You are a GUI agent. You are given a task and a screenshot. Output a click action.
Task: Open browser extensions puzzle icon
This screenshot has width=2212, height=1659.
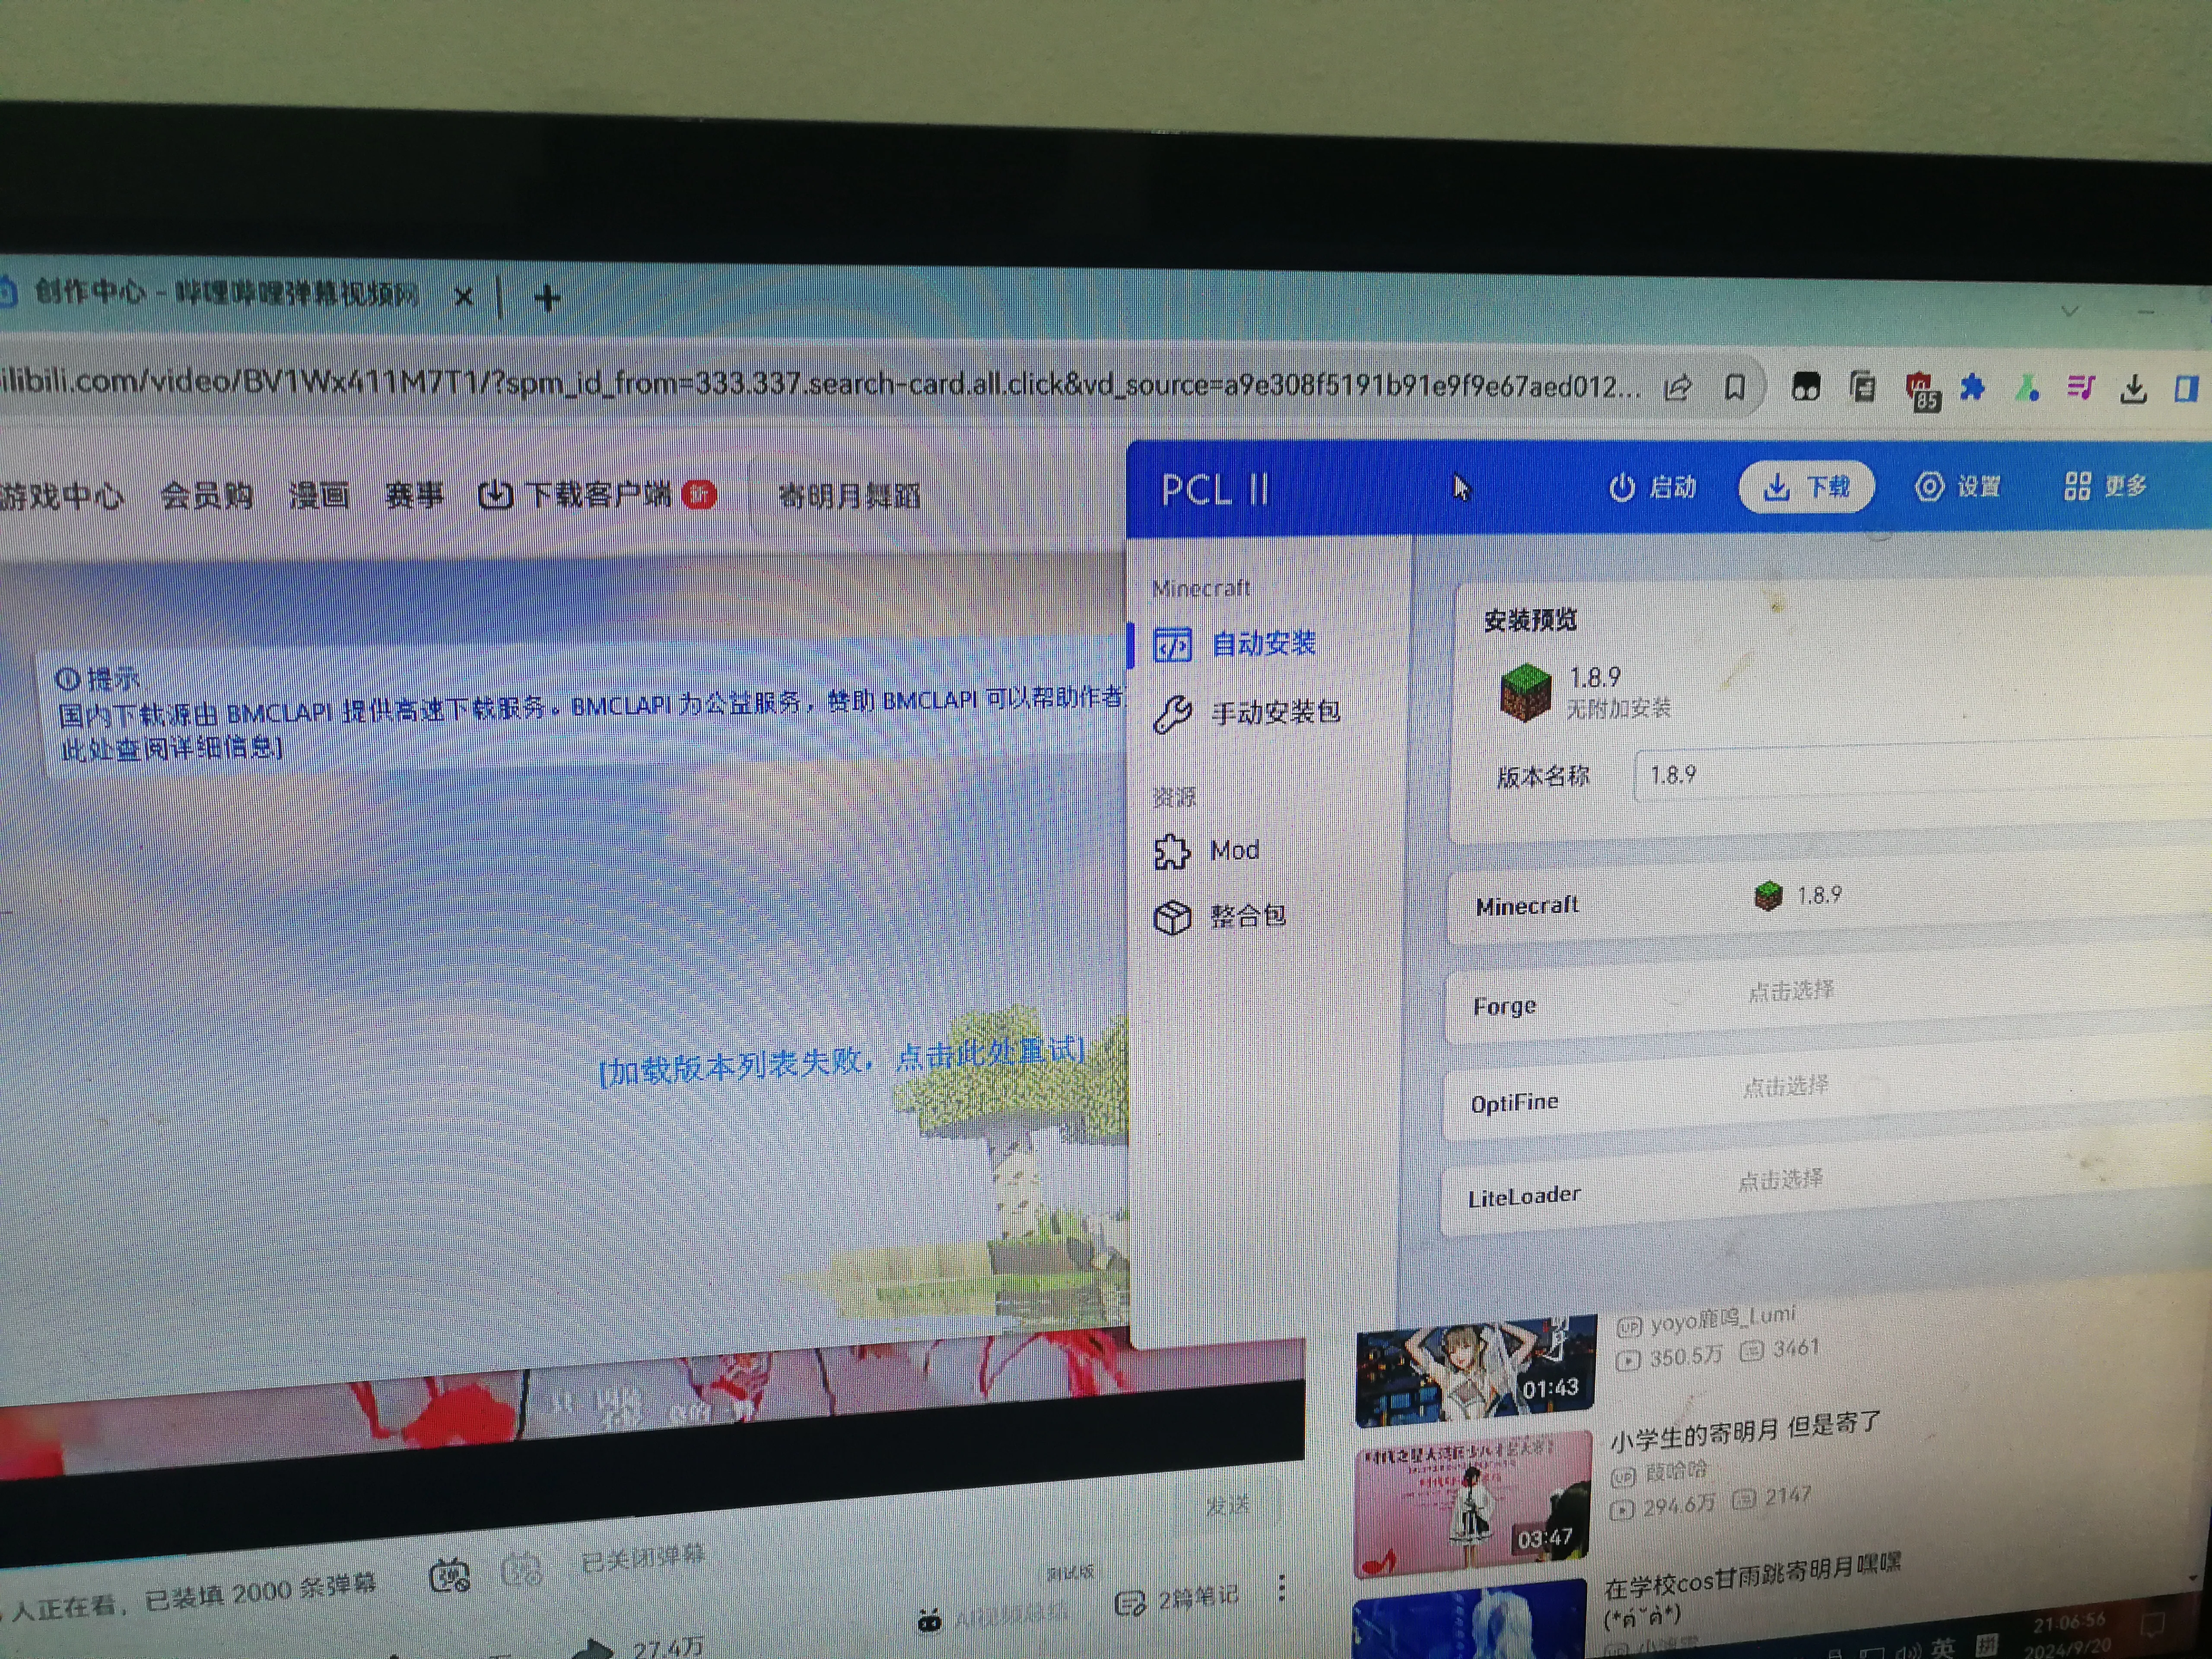pos(1972,387)
